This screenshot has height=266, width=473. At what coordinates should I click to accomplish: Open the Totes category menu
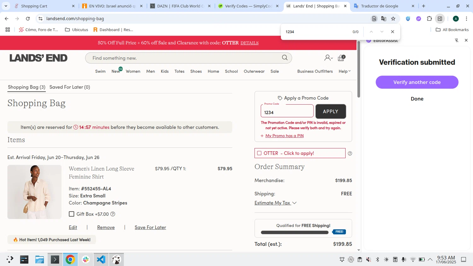click(x=179, y=71)
